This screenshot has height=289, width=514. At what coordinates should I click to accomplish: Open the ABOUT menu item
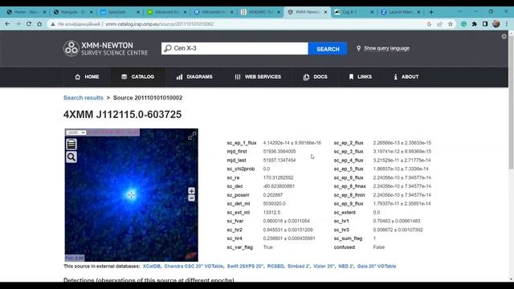(x=406, y=77)
